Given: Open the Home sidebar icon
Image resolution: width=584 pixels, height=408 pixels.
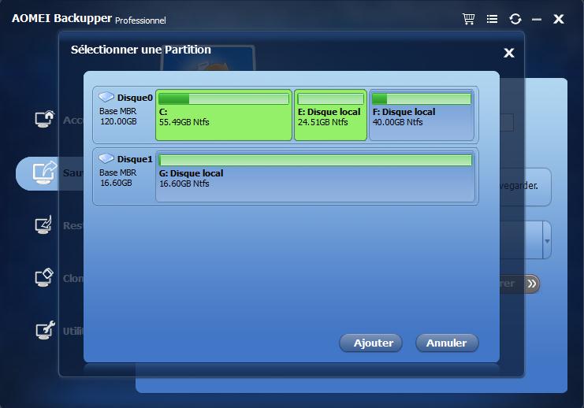Looking at the screenshot, I should [44, 119].
